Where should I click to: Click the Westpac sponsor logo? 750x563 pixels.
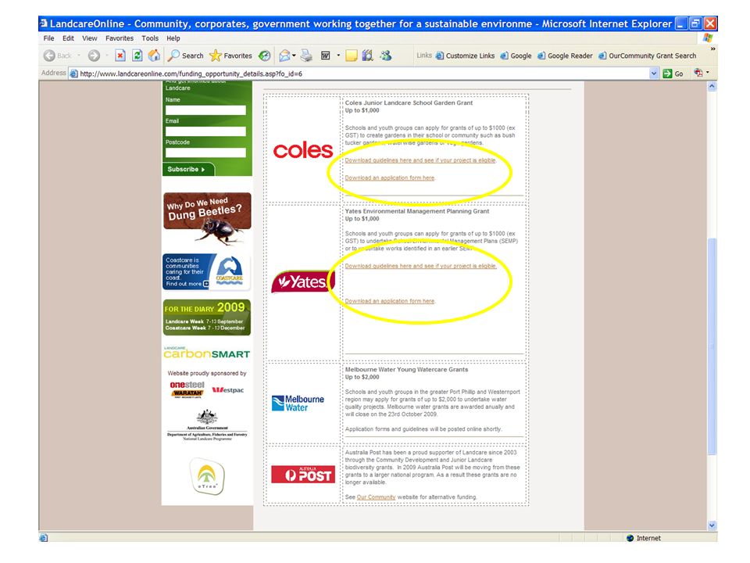[228, 389]
